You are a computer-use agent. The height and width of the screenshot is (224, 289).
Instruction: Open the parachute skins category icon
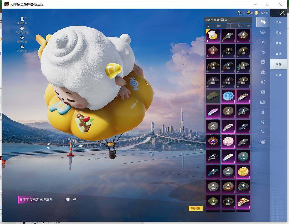click(263, 22)
